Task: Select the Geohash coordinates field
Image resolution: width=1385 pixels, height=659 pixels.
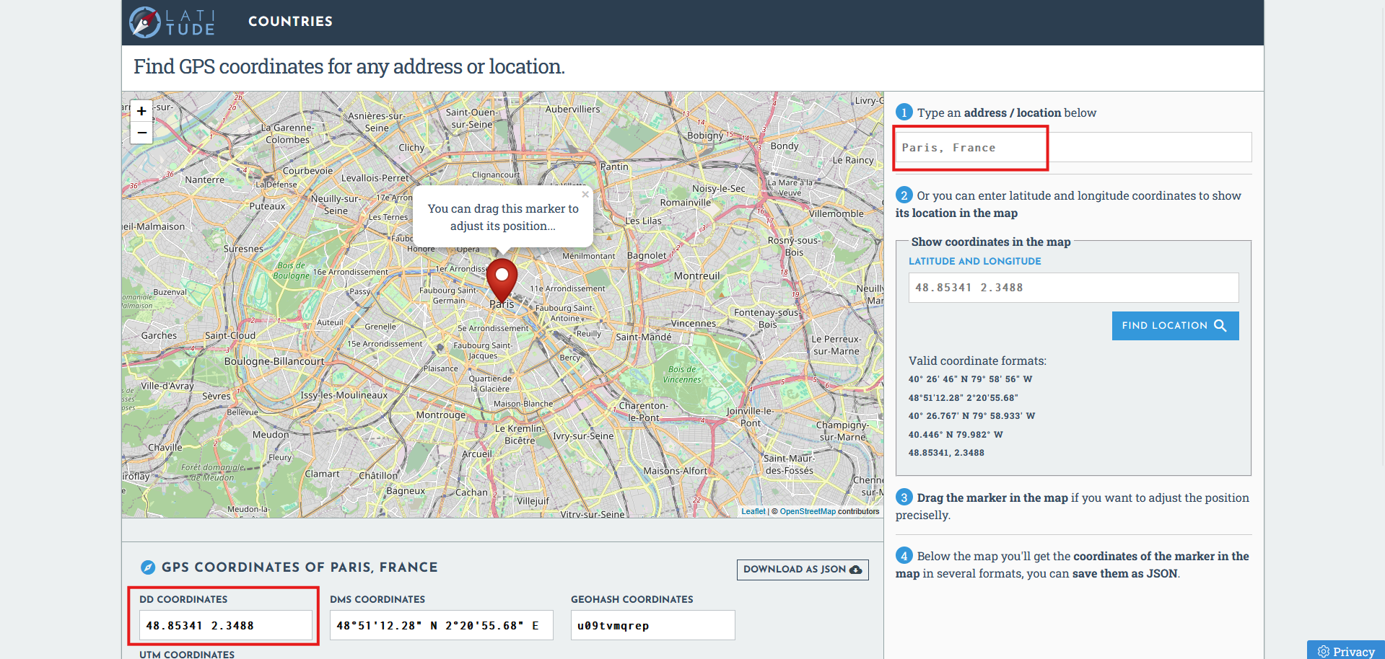Action: (652, 625)
